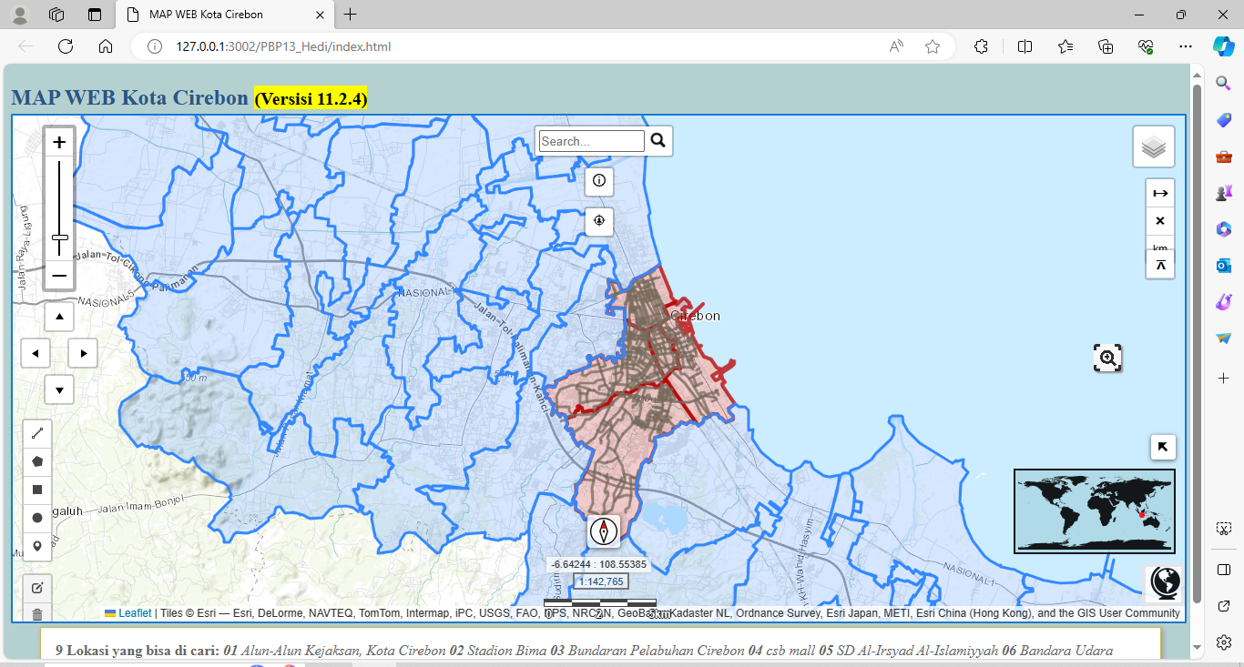Image resolution: width=1244 pixels, height=667 pixels.
Task: Activate the zoom-box magnifier tool
Action: point(1107,359)
